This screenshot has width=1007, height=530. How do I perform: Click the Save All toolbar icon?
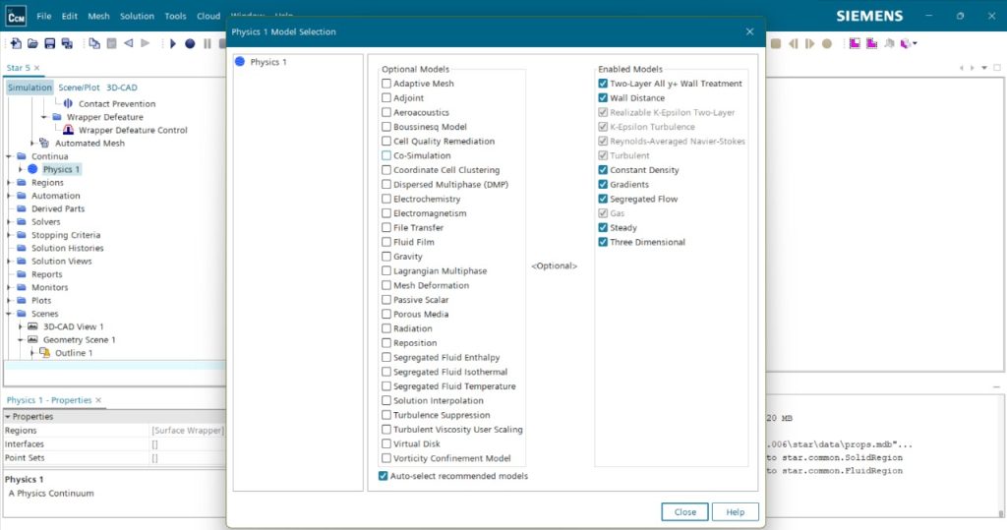pos(66,43)
